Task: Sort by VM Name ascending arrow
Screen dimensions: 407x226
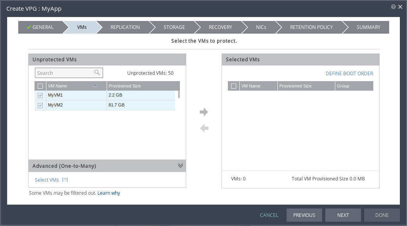Action: (95, 86)
